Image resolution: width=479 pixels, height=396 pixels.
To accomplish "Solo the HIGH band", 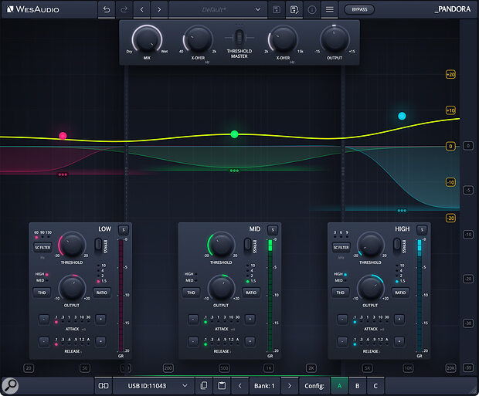I will [422, 229].
